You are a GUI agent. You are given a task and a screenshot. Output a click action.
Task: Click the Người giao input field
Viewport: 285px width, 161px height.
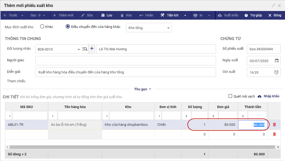point(126,60)
